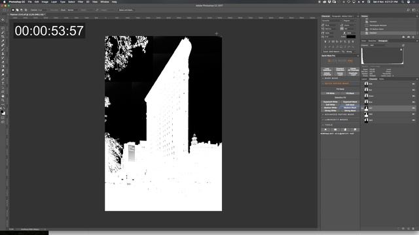Open anti-aliasing dropdown in Character panel

click(351, 52)
